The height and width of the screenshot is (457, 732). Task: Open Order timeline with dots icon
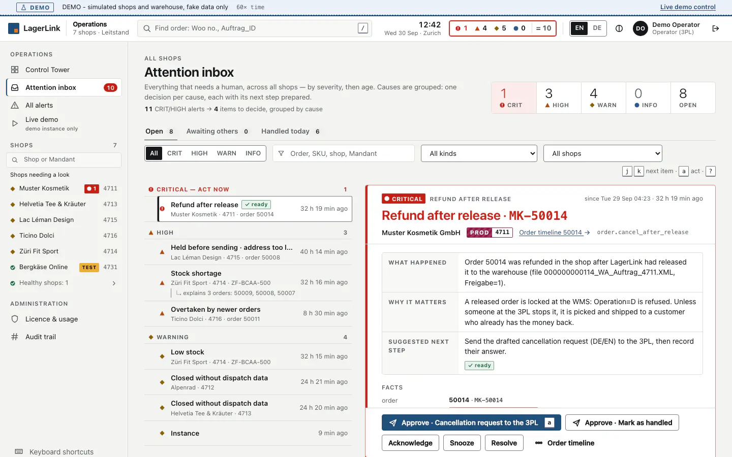click(x=564, y=443)
